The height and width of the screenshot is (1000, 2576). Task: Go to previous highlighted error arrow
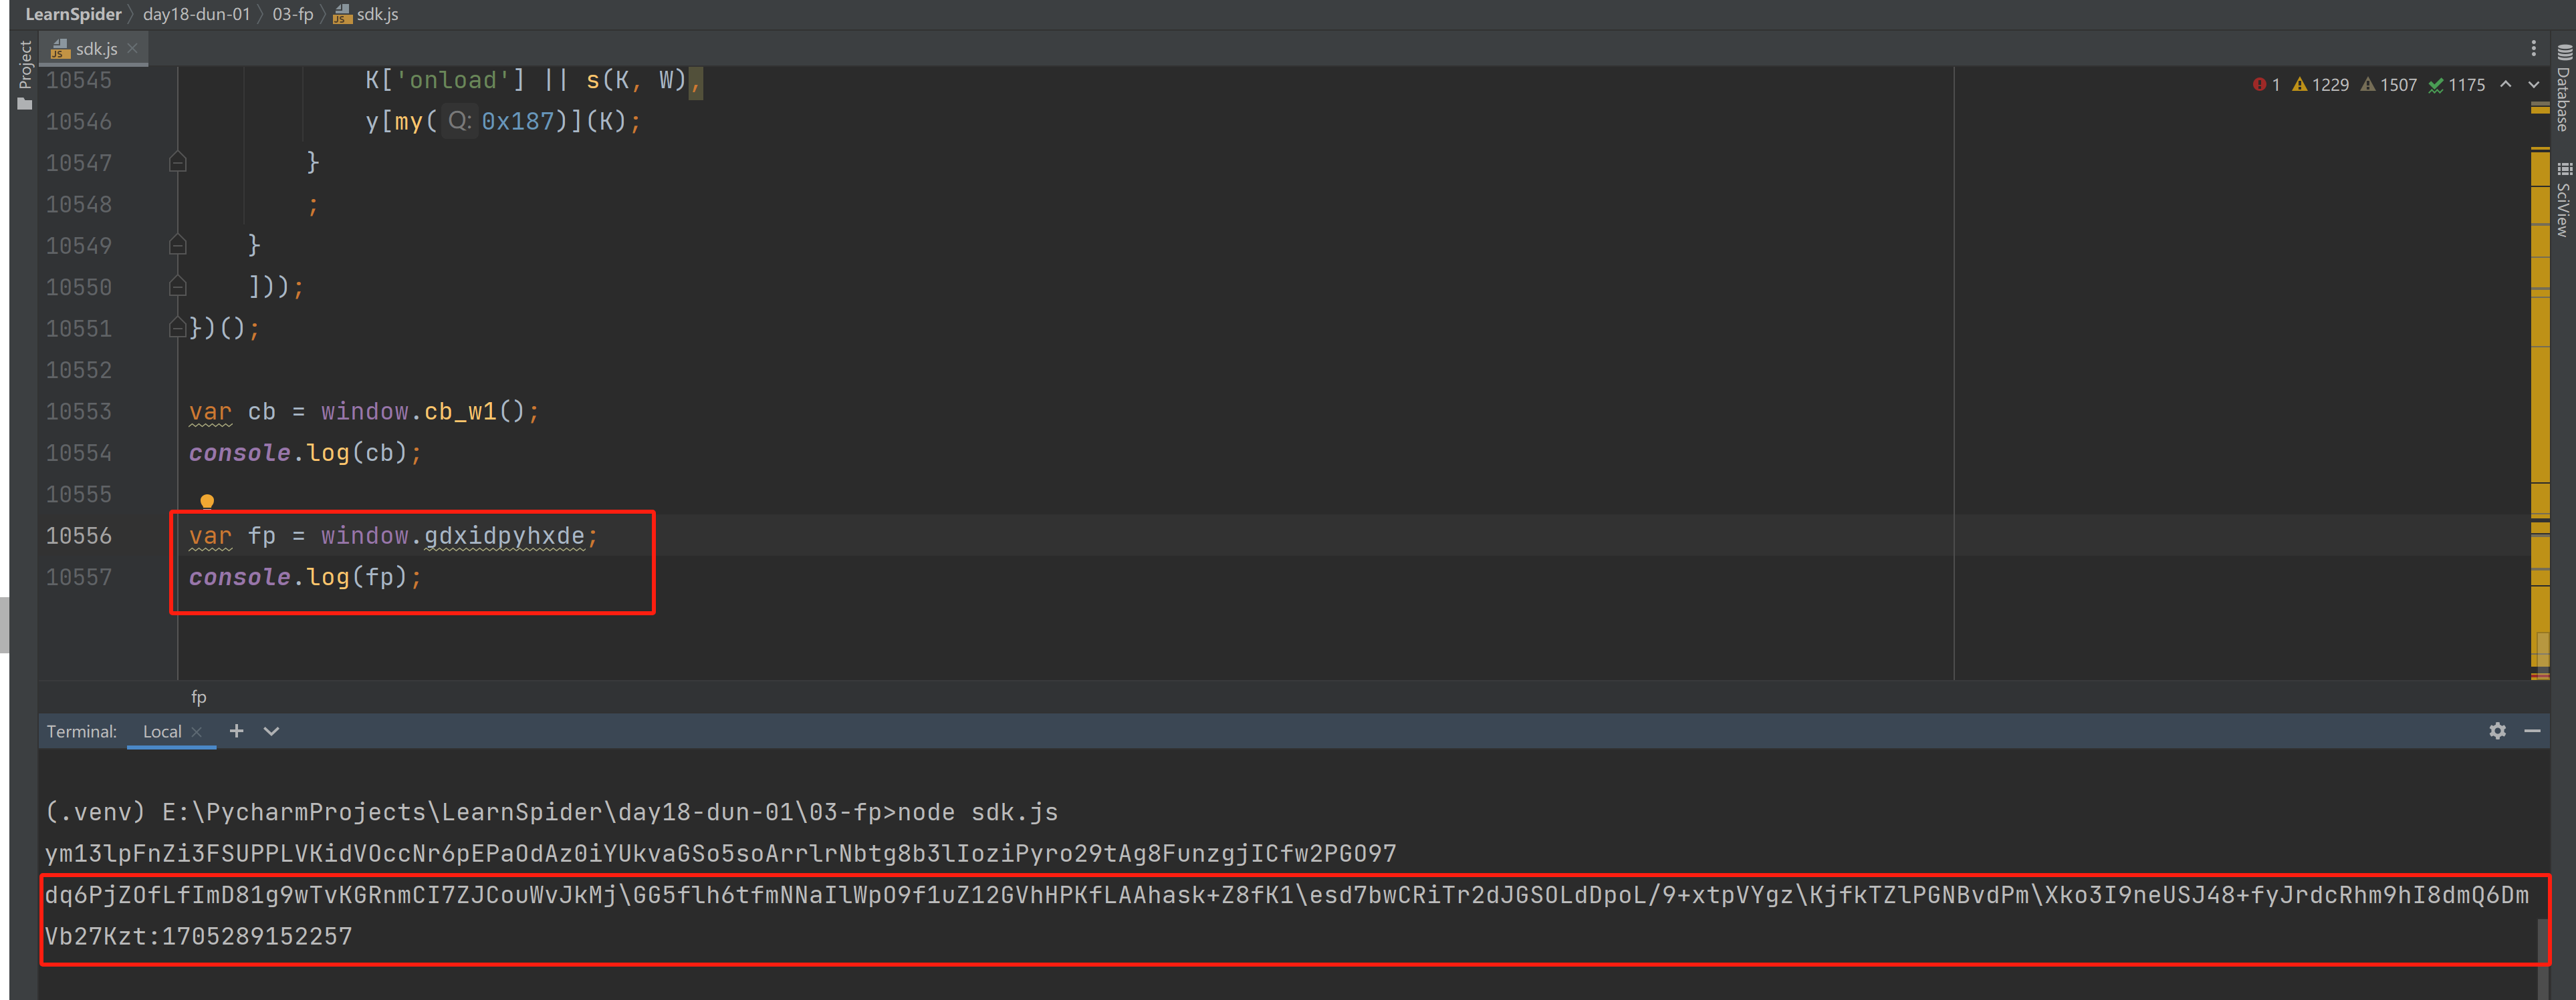[x=2505, y=84]
